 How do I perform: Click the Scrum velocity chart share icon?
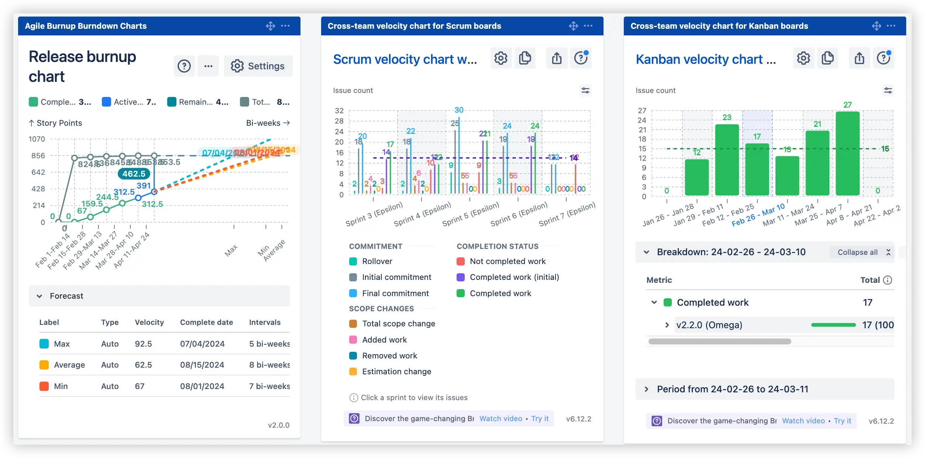[557, 58]
